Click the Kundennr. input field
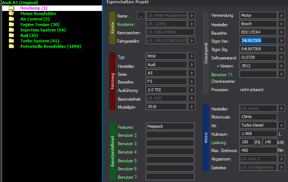Screen dimensions: 288x182 pyautogui.click(x=166, y=24)
